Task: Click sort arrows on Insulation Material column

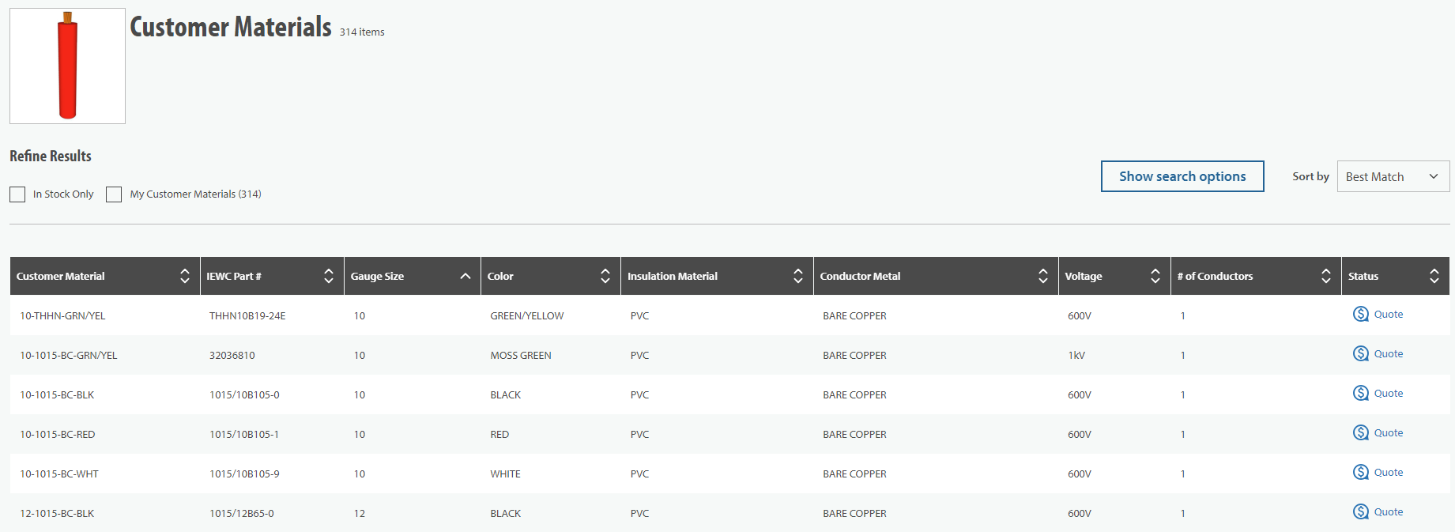Action: point(798,276)
